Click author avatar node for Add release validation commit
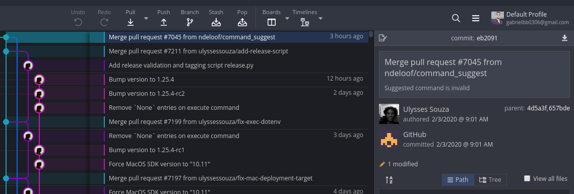The width and height of the screenshot is (574, 194). tap(28, 66)
